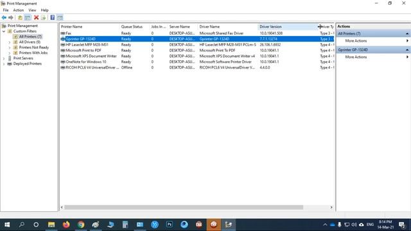Select the Print Management root node
This screenshot has height=231, width=411.
click(x=22, y=26)
